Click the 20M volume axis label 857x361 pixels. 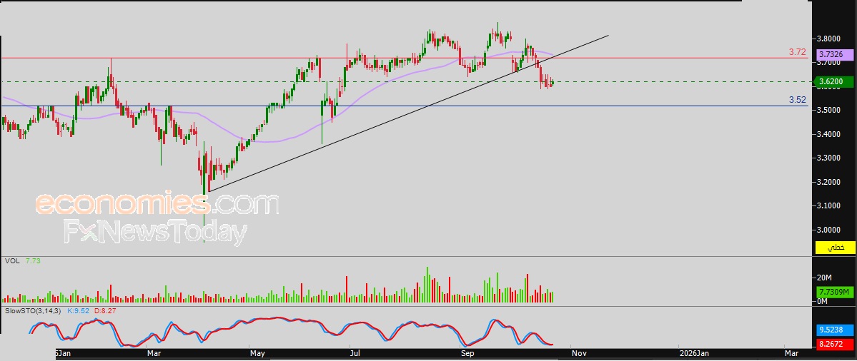[824, 278]
